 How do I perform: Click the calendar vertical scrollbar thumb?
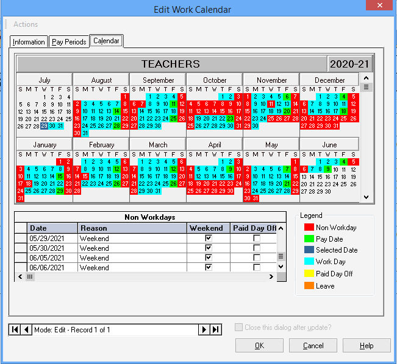coord(366,87)
